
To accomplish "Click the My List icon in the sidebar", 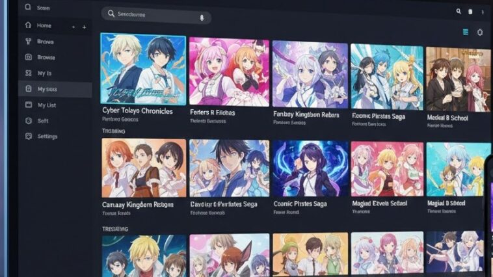I will [x=28, y=105].
